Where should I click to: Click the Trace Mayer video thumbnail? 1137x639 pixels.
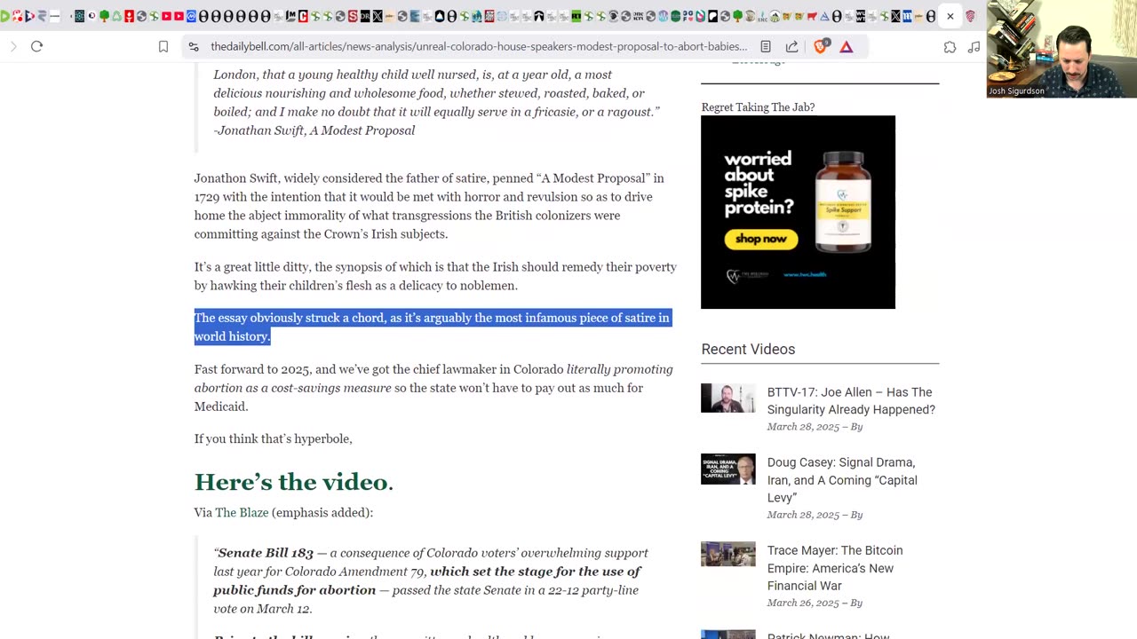(728, 554)
